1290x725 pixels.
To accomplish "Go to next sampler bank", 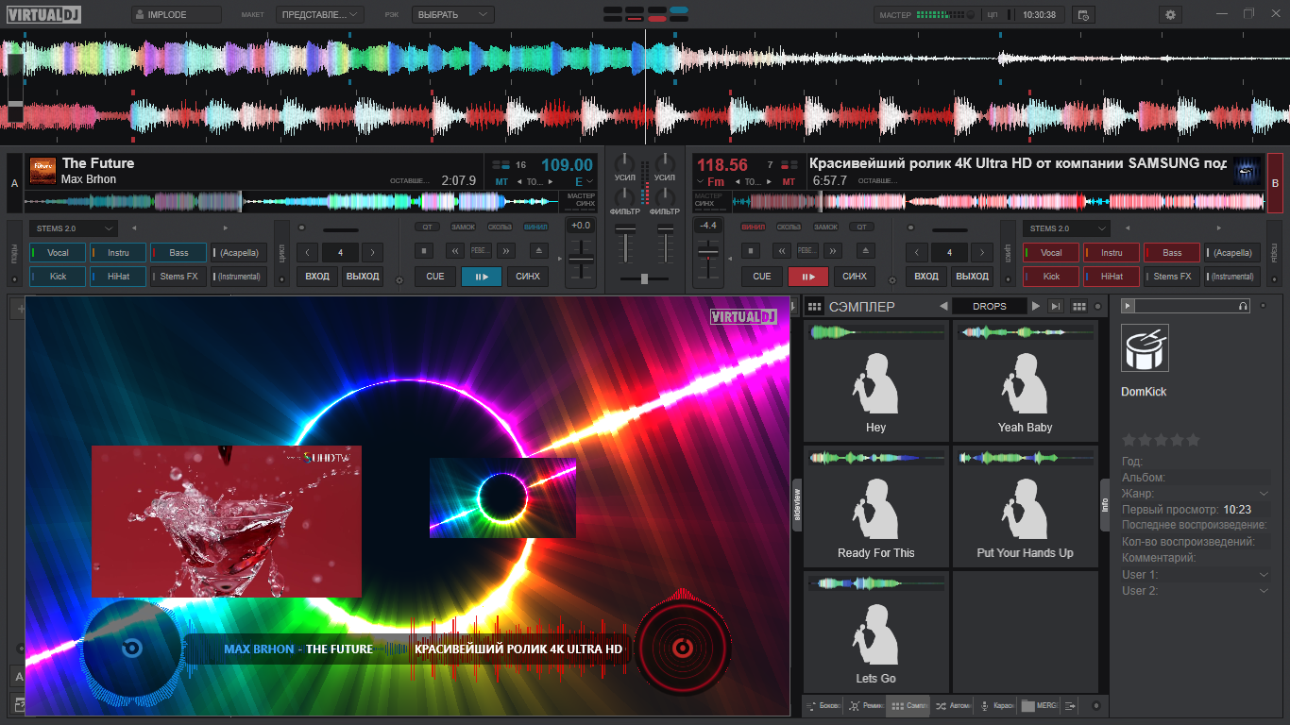I will [x=1036, y=306].
